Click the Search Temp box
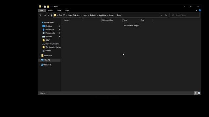209x117 pixels. (185, 15)
